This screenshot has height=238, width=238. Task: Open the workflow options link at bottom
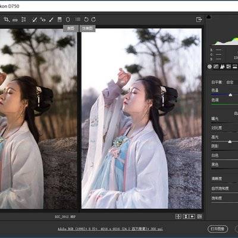pyautogui.click(x=110, y=229)
